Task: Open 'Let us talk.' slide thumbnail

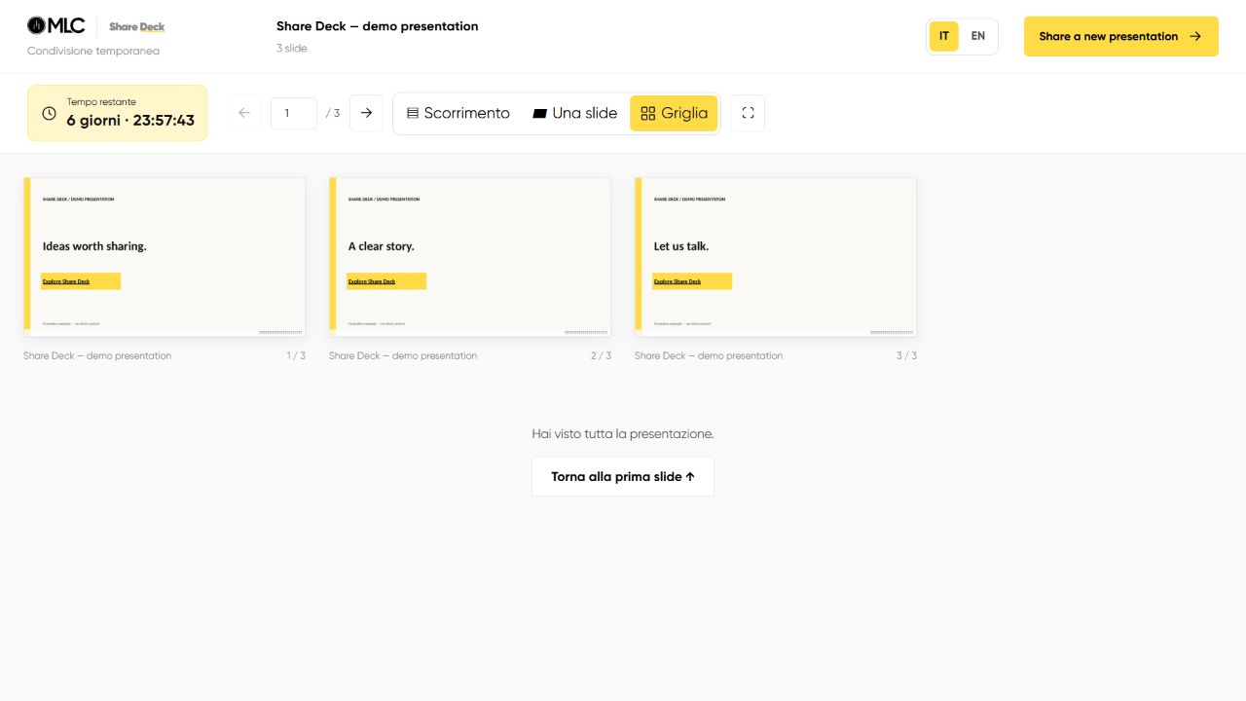Action: point(776,257)
